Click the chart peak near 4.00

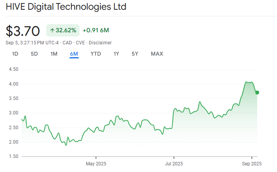pos(246,82)
